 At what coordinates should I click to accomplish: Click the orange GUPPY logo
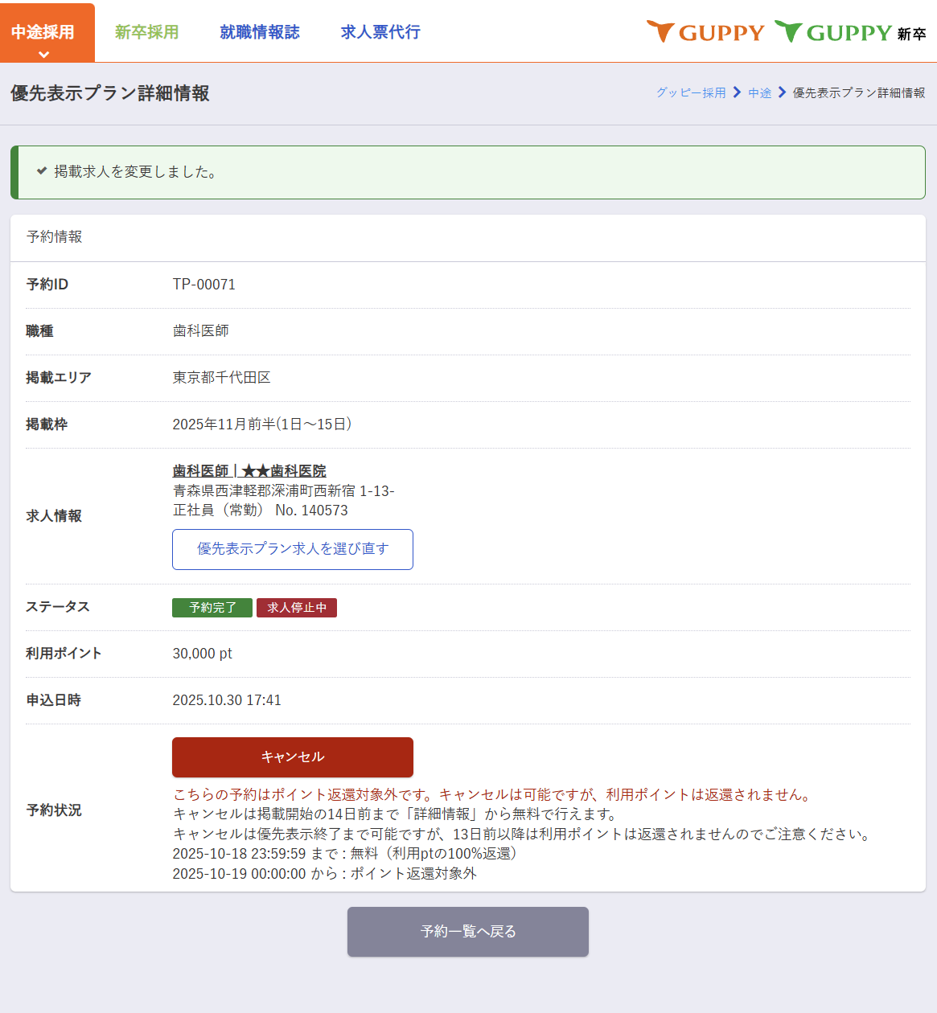(x=705, y=32)
